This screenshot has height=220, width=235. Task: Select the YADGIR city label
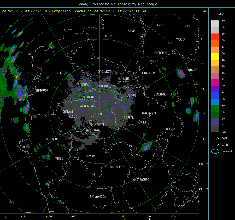181,40
